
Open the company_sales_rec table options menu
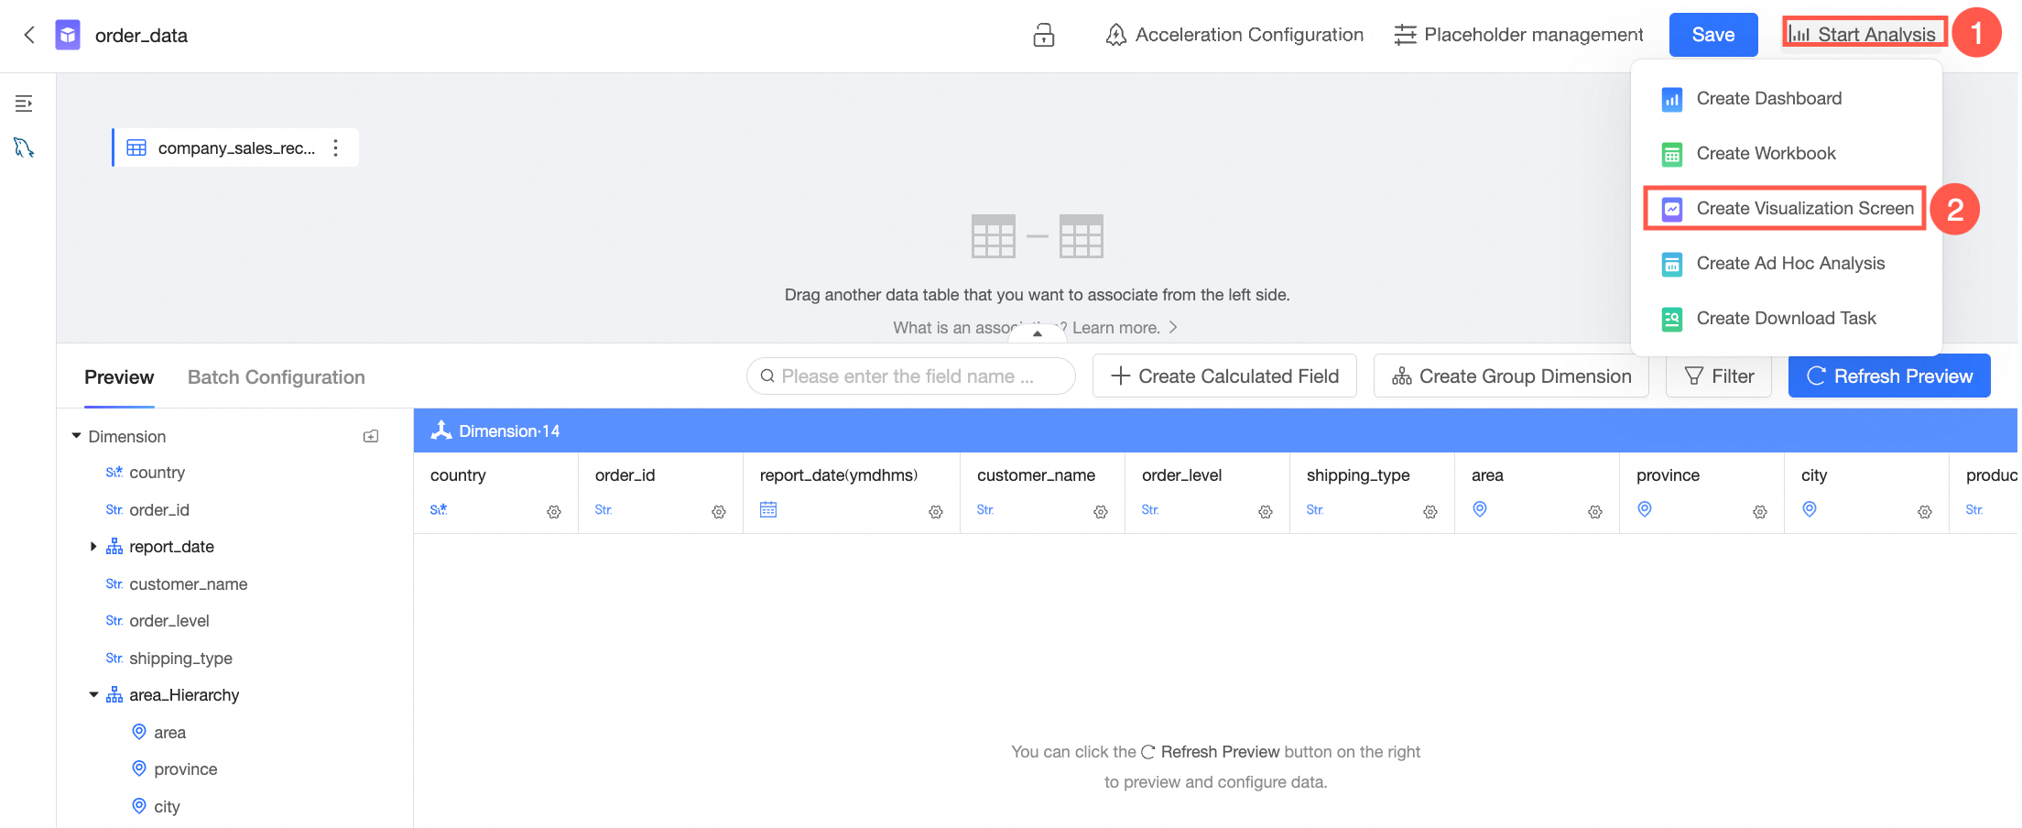coord(336,147)
